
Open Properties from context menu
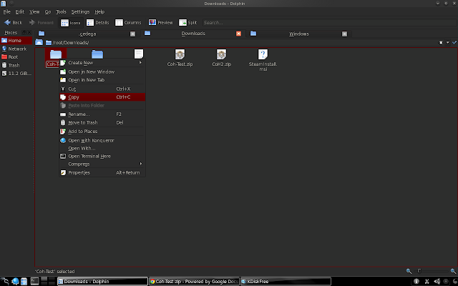[x=102, y=172]
